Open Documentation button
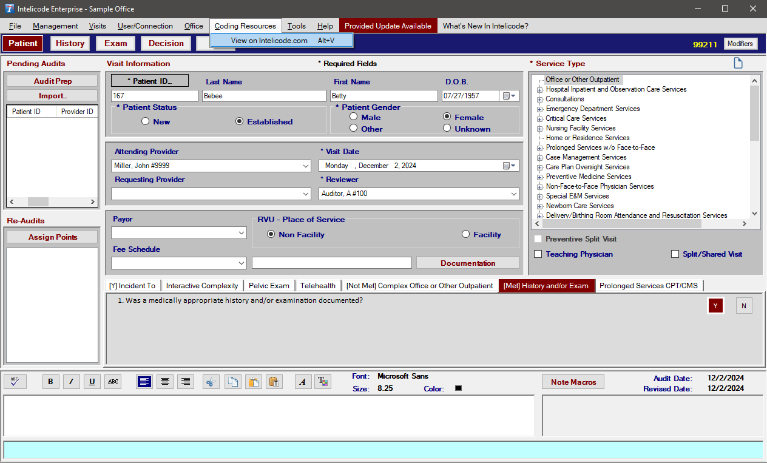The width and height of the screenshot is (767, 463). tap(468, 263)
